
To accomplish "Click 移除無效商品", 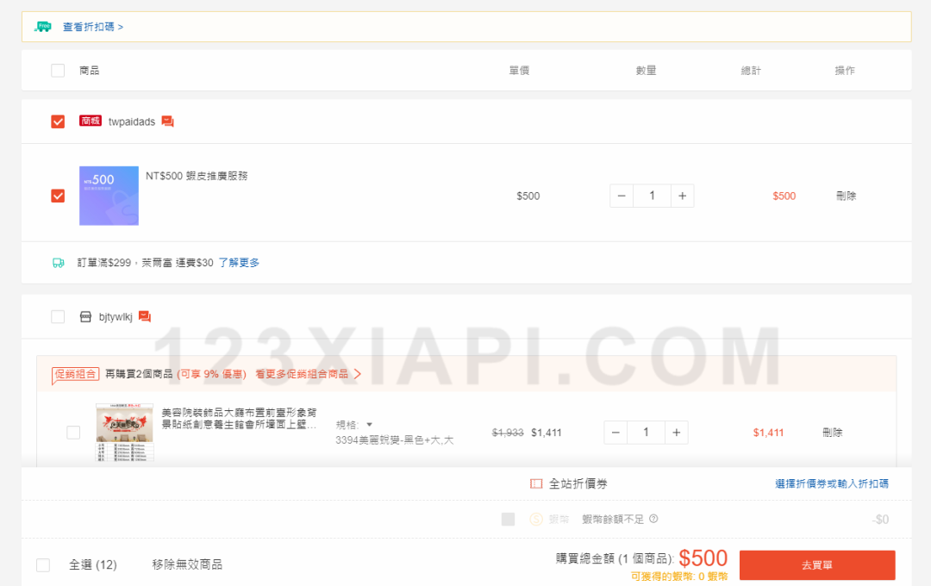I will click(x=187, y=564).
